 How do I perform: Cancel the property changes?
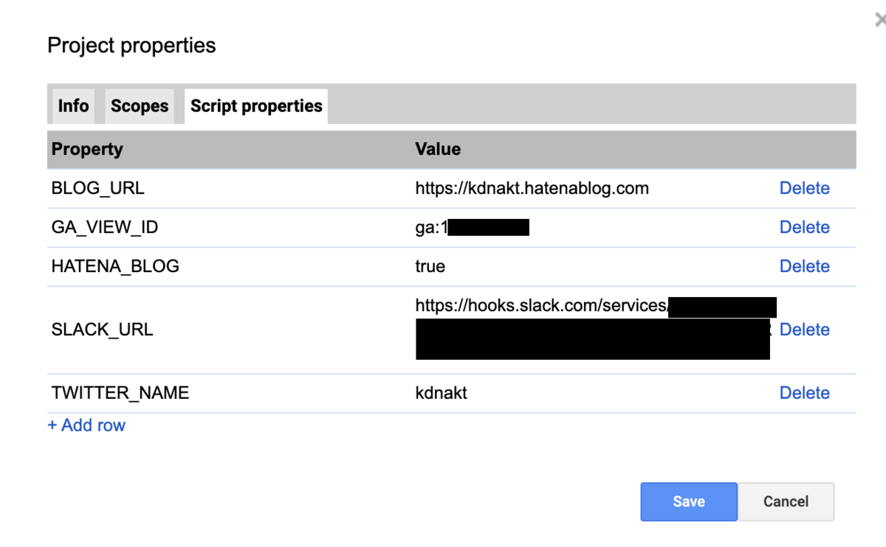coord(786,501)
